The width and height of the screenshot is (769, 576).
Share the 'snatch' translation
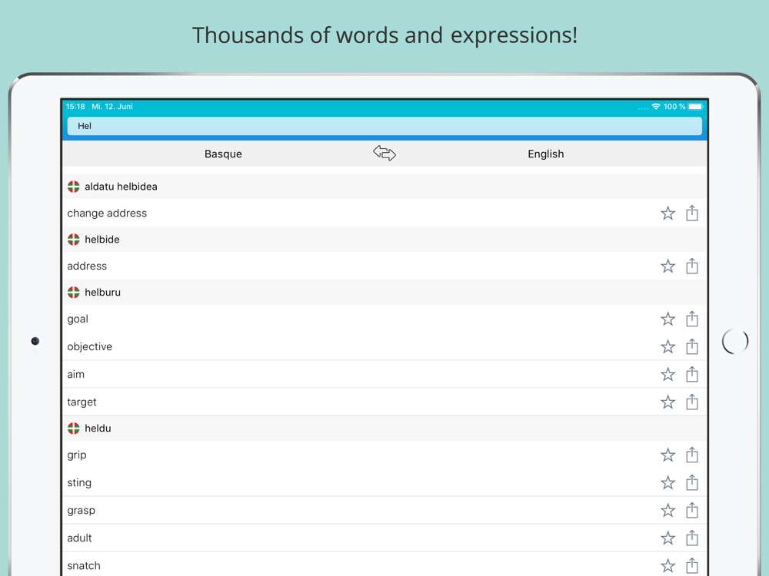pyautogui.click(x=691, y=566)
